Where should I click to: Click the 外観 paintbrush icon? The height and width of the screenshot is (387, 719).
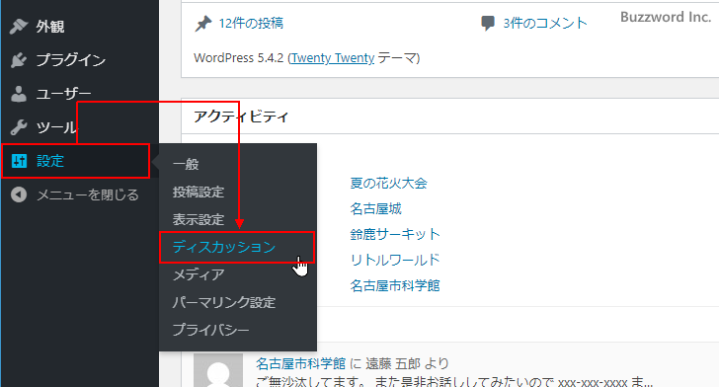click(x=19, y=26)
